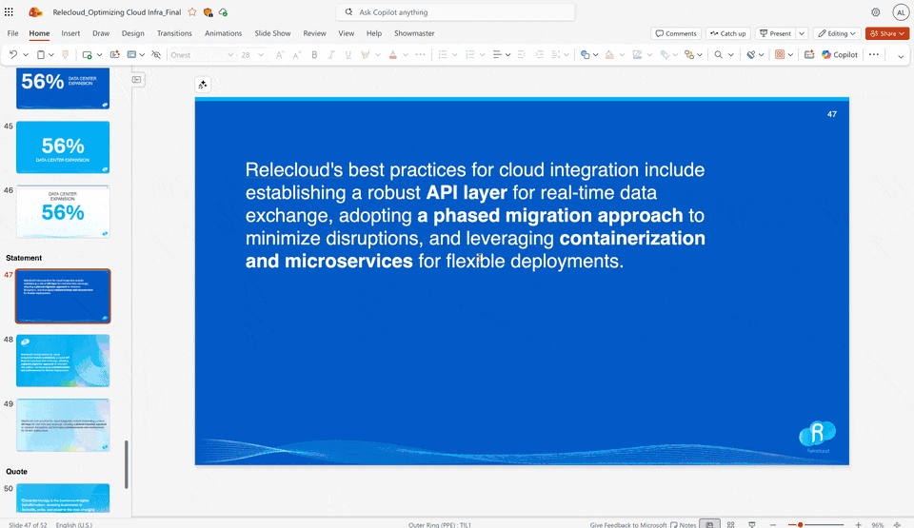
Task: Click the Present button
Action: (x=775, y=34)
